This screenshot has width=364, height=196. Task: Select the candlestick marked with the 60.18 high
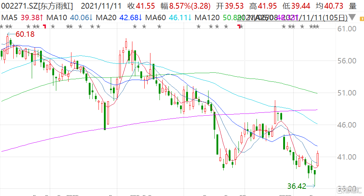click(8, 45)
